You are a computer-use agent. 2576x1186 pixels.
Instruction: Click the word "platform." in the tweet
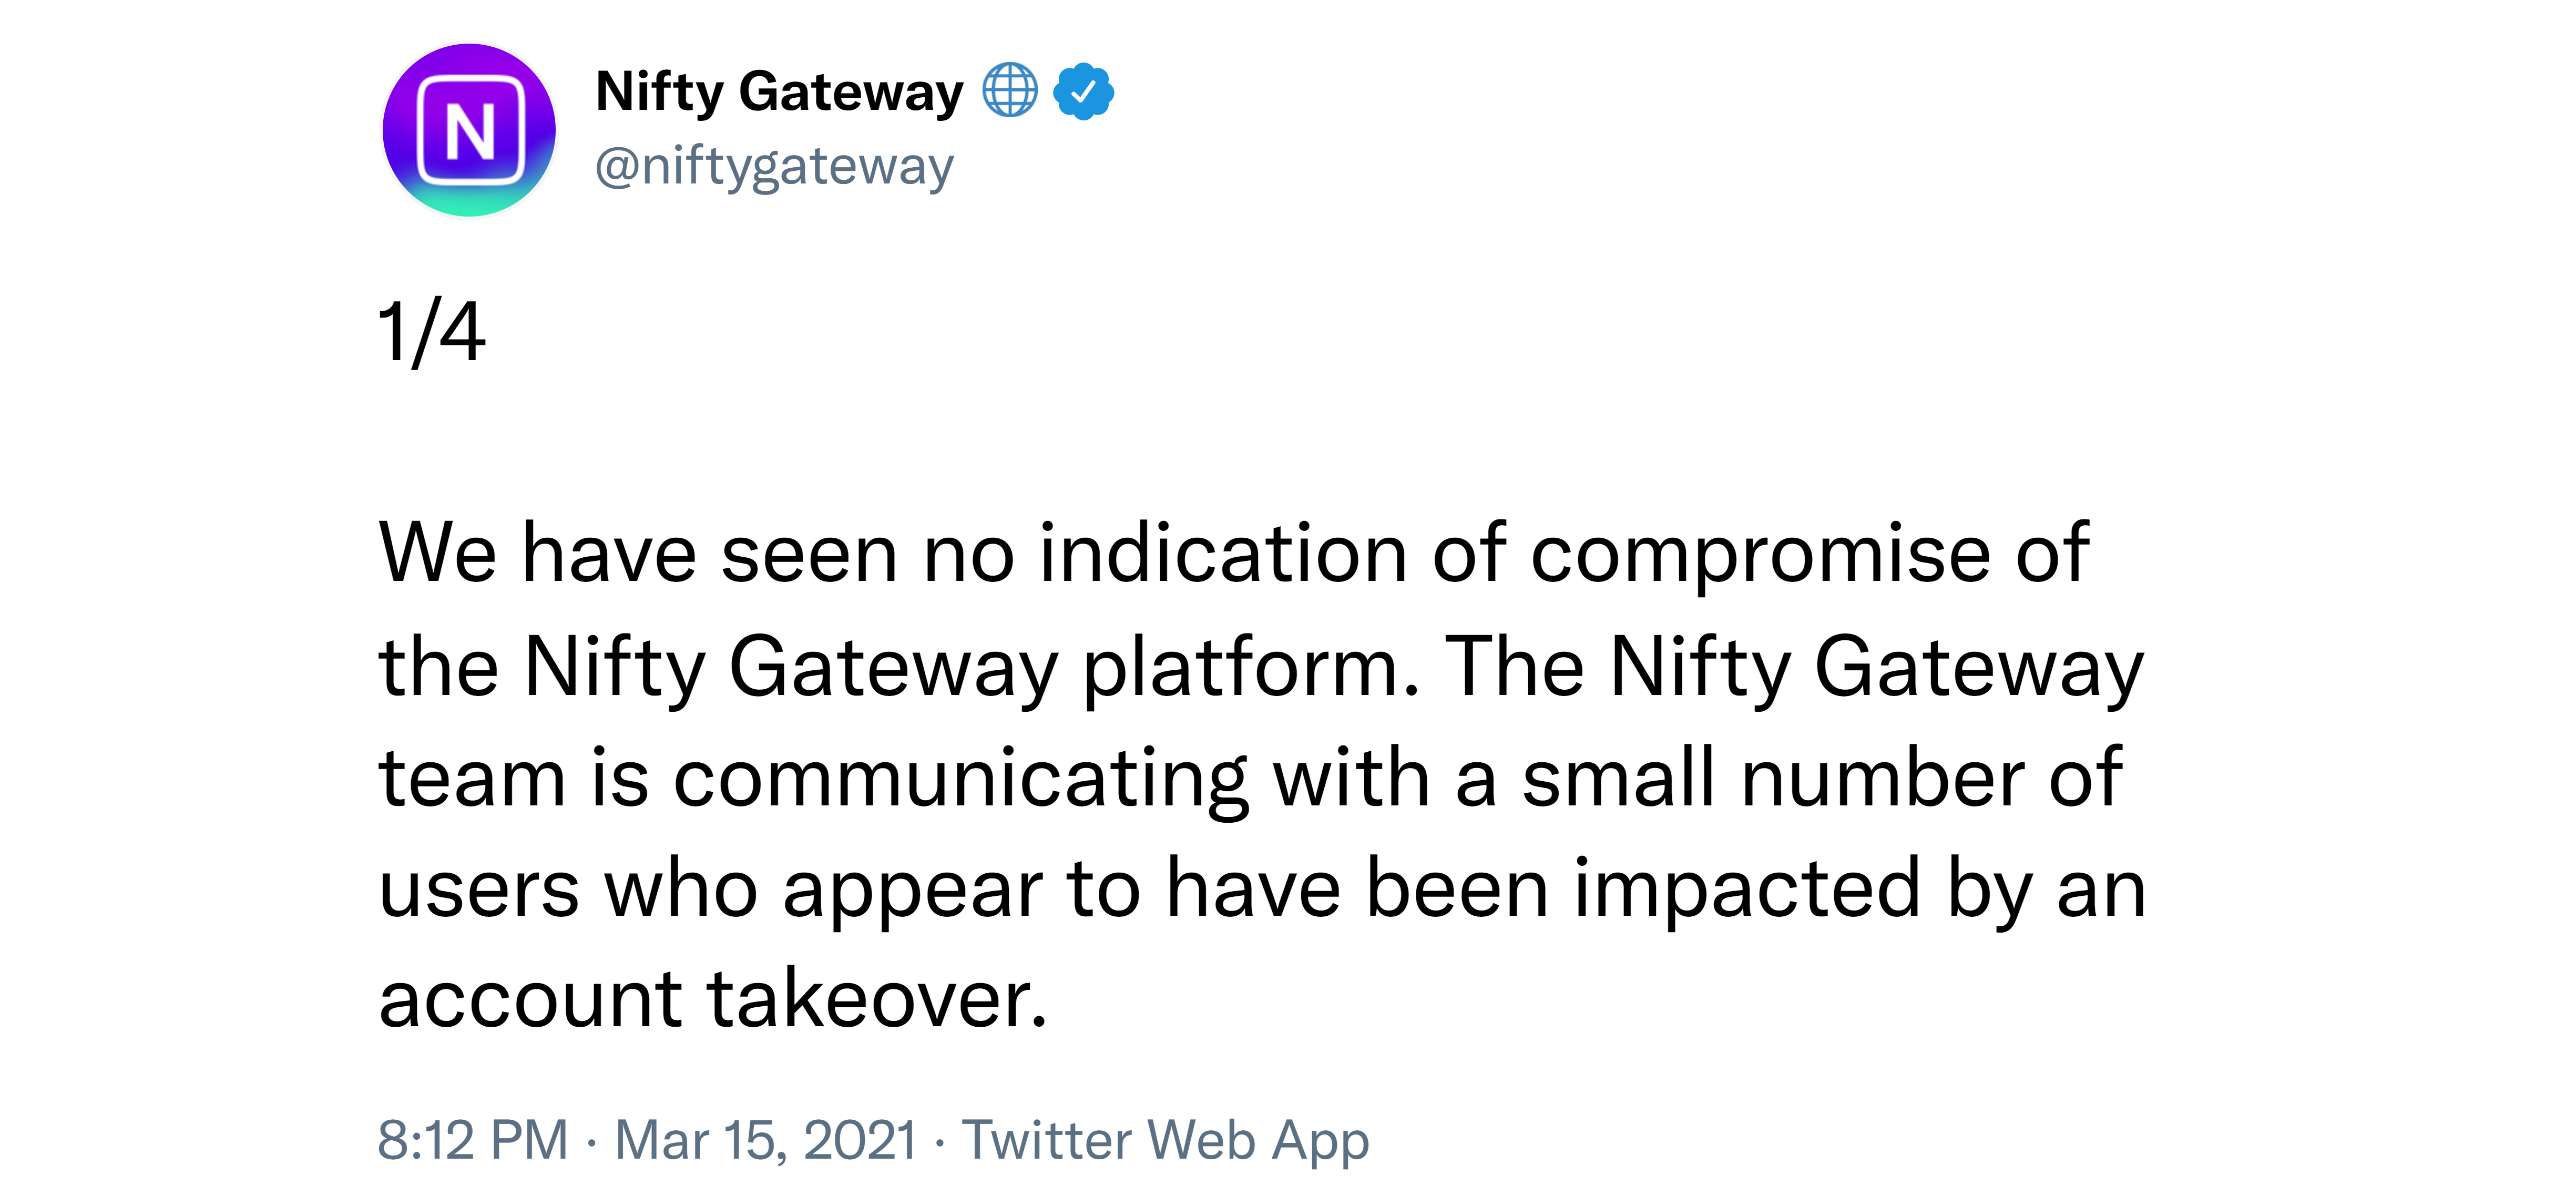(1251, 667)
